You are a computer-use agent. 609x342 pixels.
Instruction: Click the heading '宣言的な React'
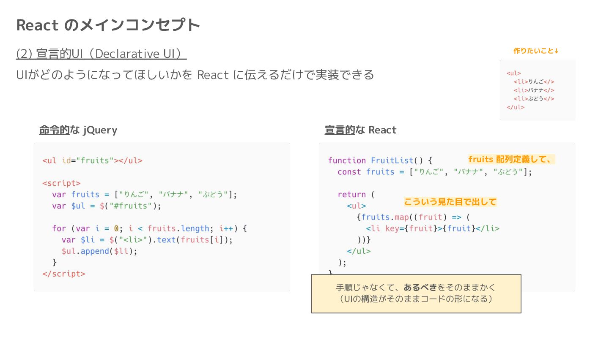[361, 130]
